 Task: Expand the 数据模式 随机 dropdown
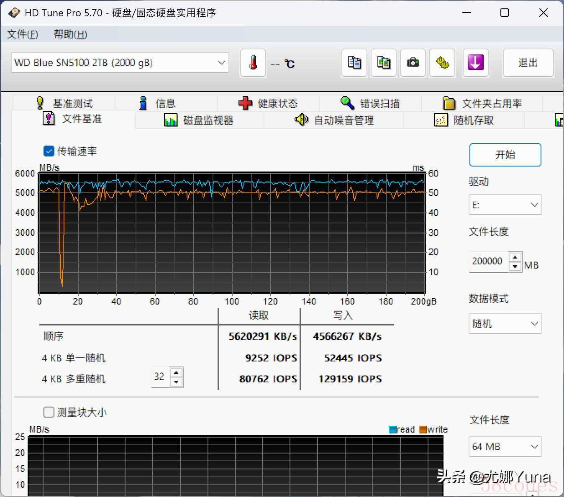[505, 323]
